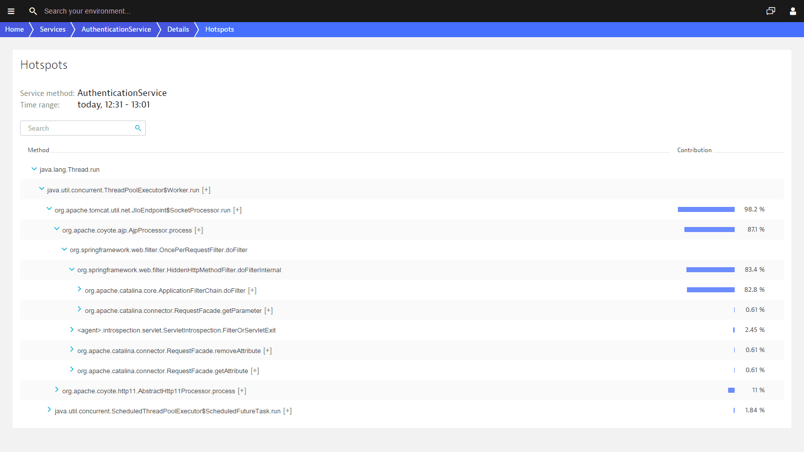Click the search icon in Hotspots search box
804x452 pixels.
(x=138, y=128)
